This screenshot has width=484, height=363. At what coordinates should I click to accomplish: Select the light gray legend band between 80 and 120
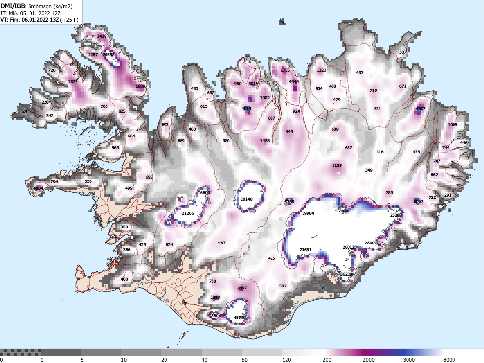(x=262, y=352)
